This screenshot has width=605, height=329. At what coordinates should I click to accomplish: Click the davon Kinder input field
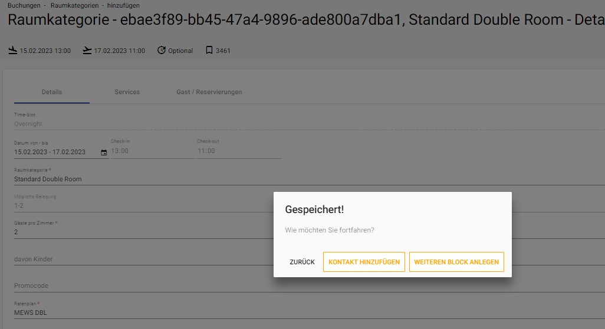[143, 259]
